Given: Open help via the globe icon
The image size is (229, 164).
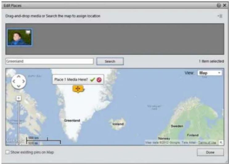Looking at the screenshot, I should click(219, 6).
